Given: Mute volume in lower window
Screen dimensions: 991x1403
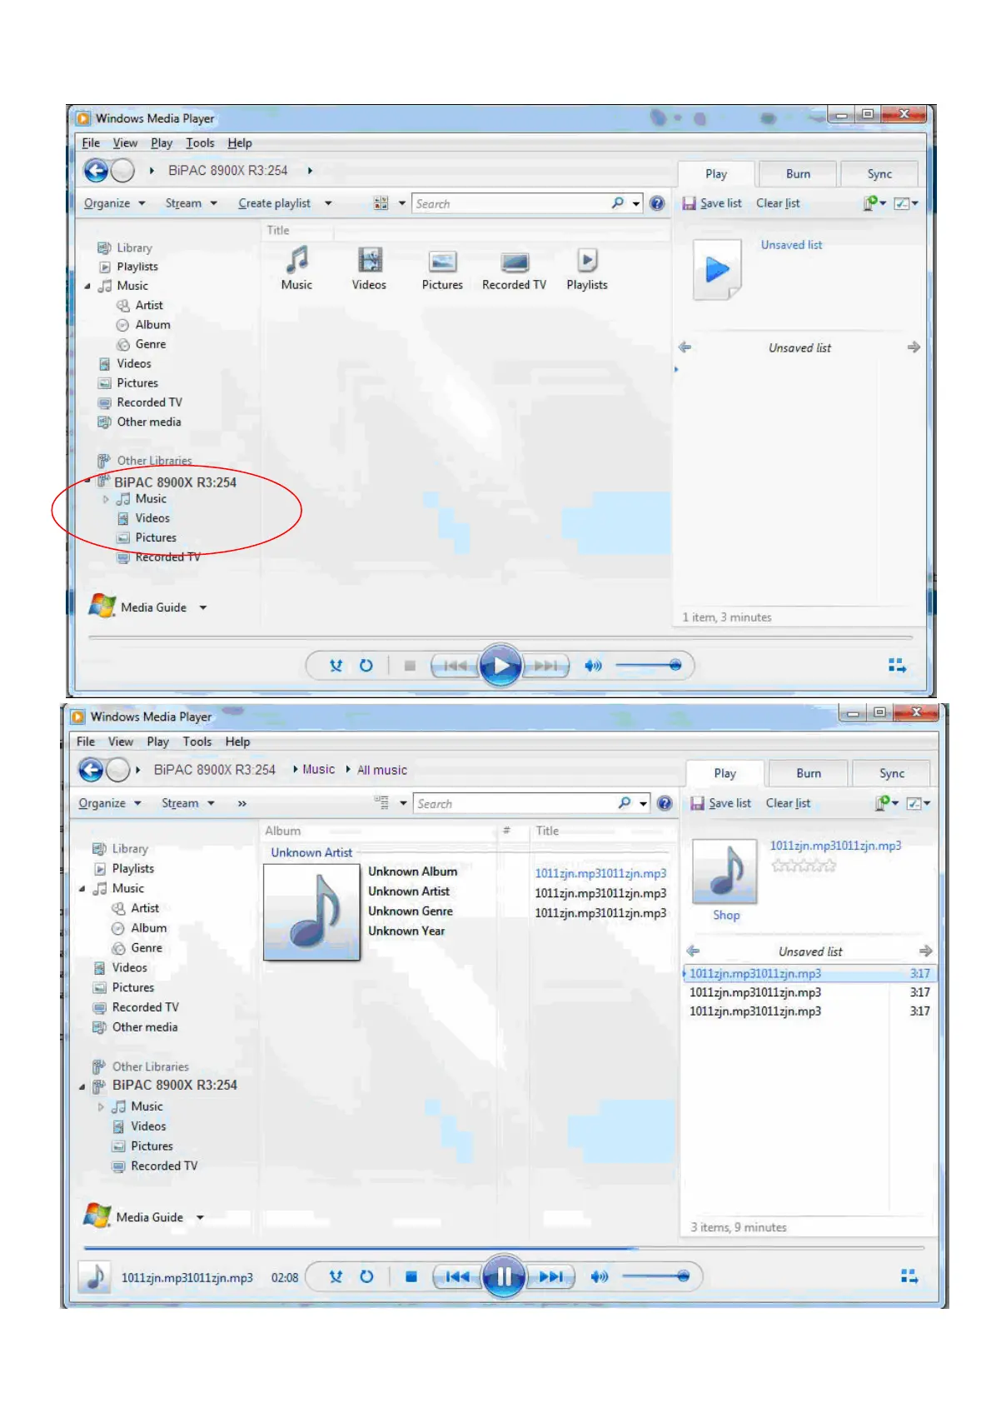Looking at the screenshot, I should coord(600,1276).
